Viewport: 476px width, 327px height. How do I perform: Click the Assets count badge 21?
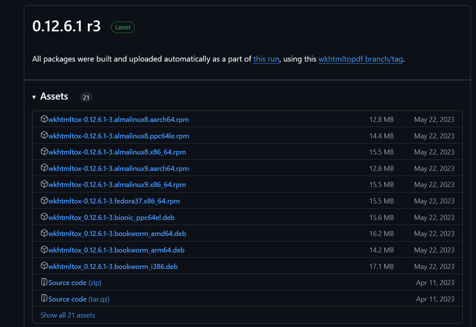(x=86, y=97)
